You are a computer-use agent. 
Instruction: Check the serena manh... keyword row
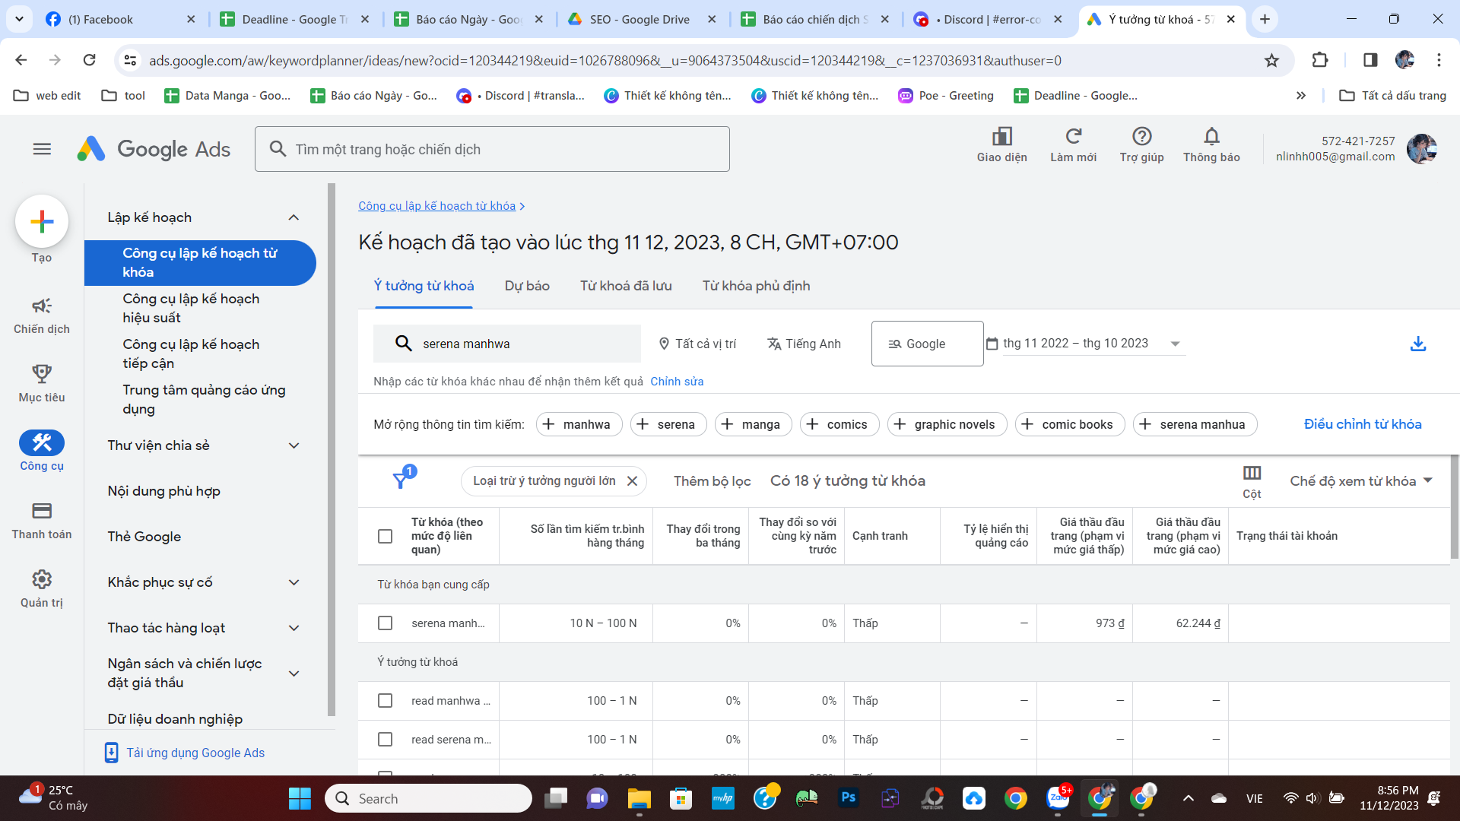pyautogui.click(x=386, y=623)
